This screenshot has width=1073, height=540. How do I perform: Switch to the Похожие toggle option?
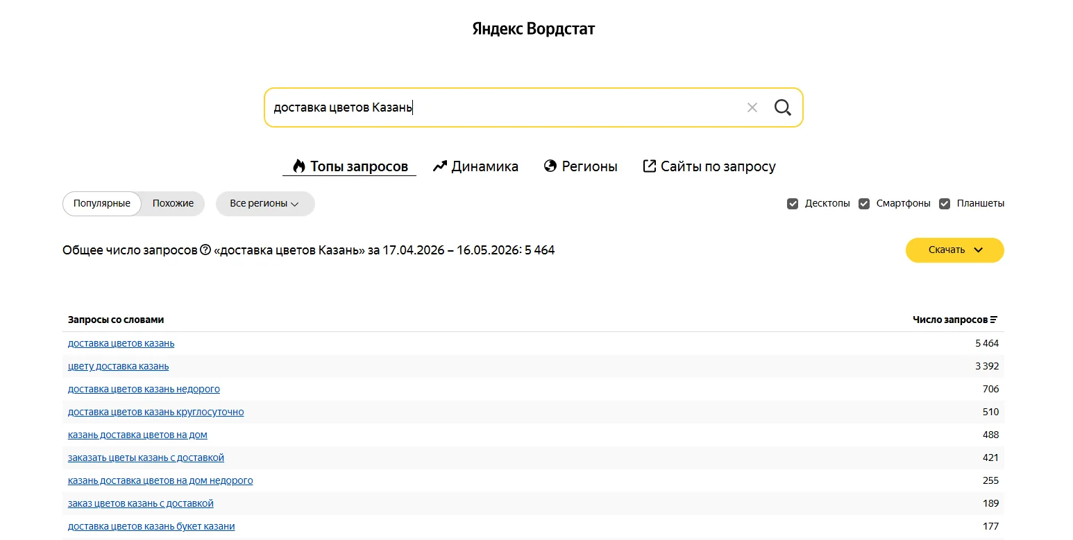tap(173, 204)
